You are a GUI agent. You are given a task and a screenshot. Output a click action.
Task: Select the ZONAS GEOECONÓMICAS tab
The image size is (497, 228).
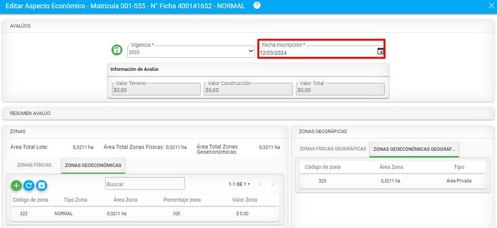(x=93, y=165)
